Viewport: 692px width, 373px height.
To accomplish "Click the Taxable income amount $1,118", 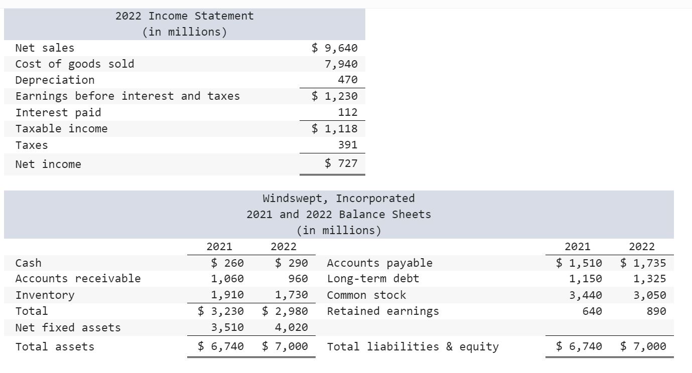I will 335,128.
